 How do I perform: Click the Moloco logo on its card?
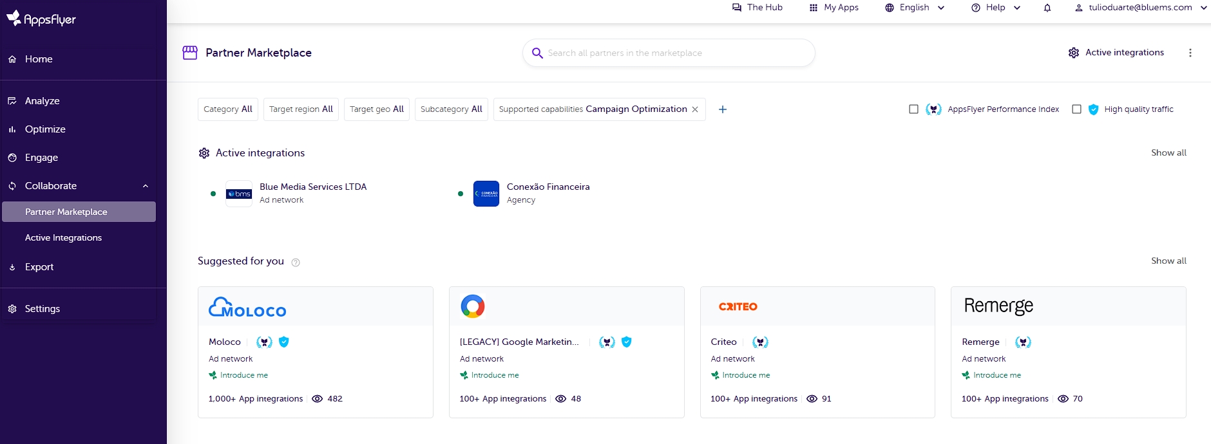247,308
